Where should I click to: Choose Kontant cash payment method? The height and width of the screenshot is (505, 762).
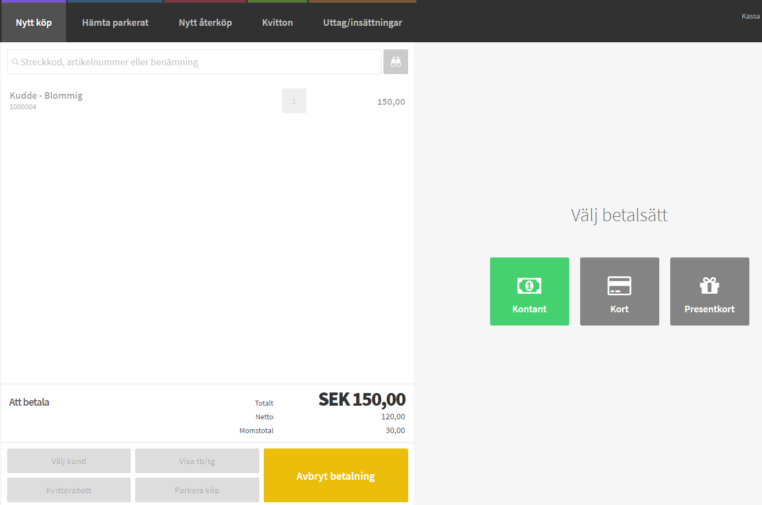(529, 291)
